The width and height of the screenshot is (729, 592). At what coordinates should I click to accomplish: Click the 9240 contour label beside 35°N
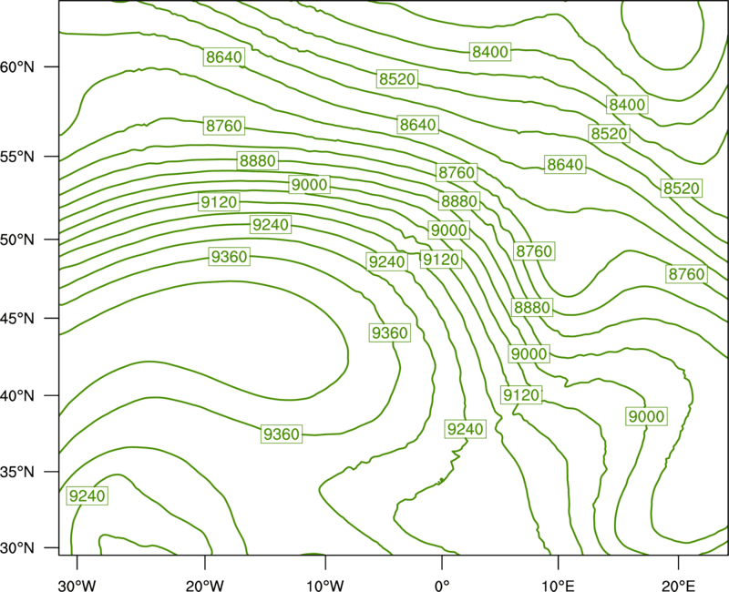click(87, 495)
